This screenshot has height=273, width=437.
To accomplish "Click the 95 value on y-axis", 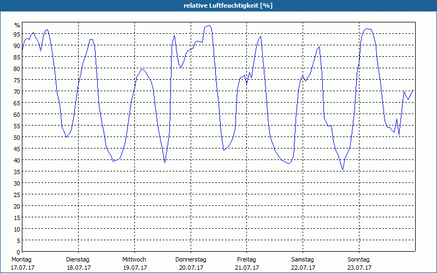I will coord(17,34).
